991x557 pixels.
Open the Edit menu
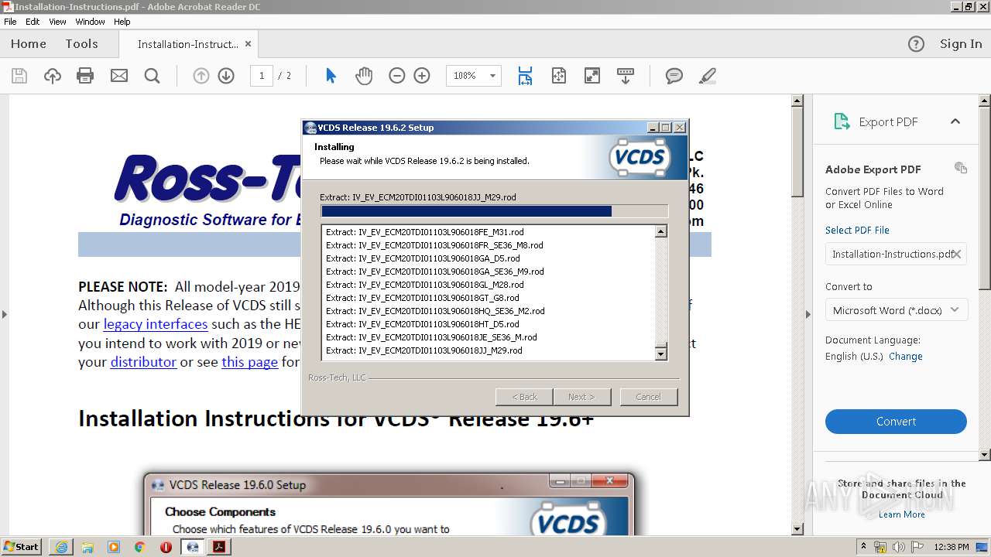coord(33,22)
